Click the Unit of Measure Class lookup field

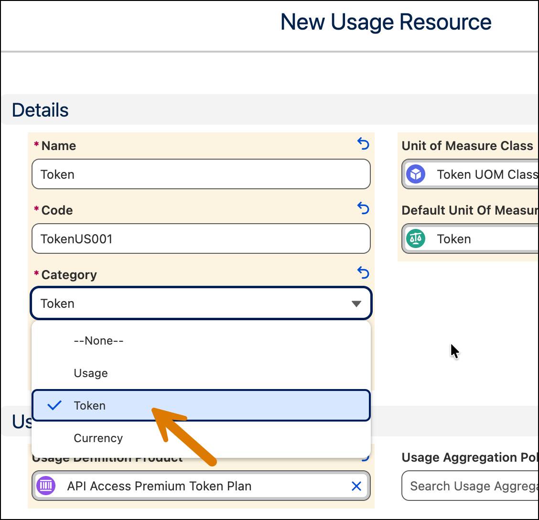(x=470, y=174)
